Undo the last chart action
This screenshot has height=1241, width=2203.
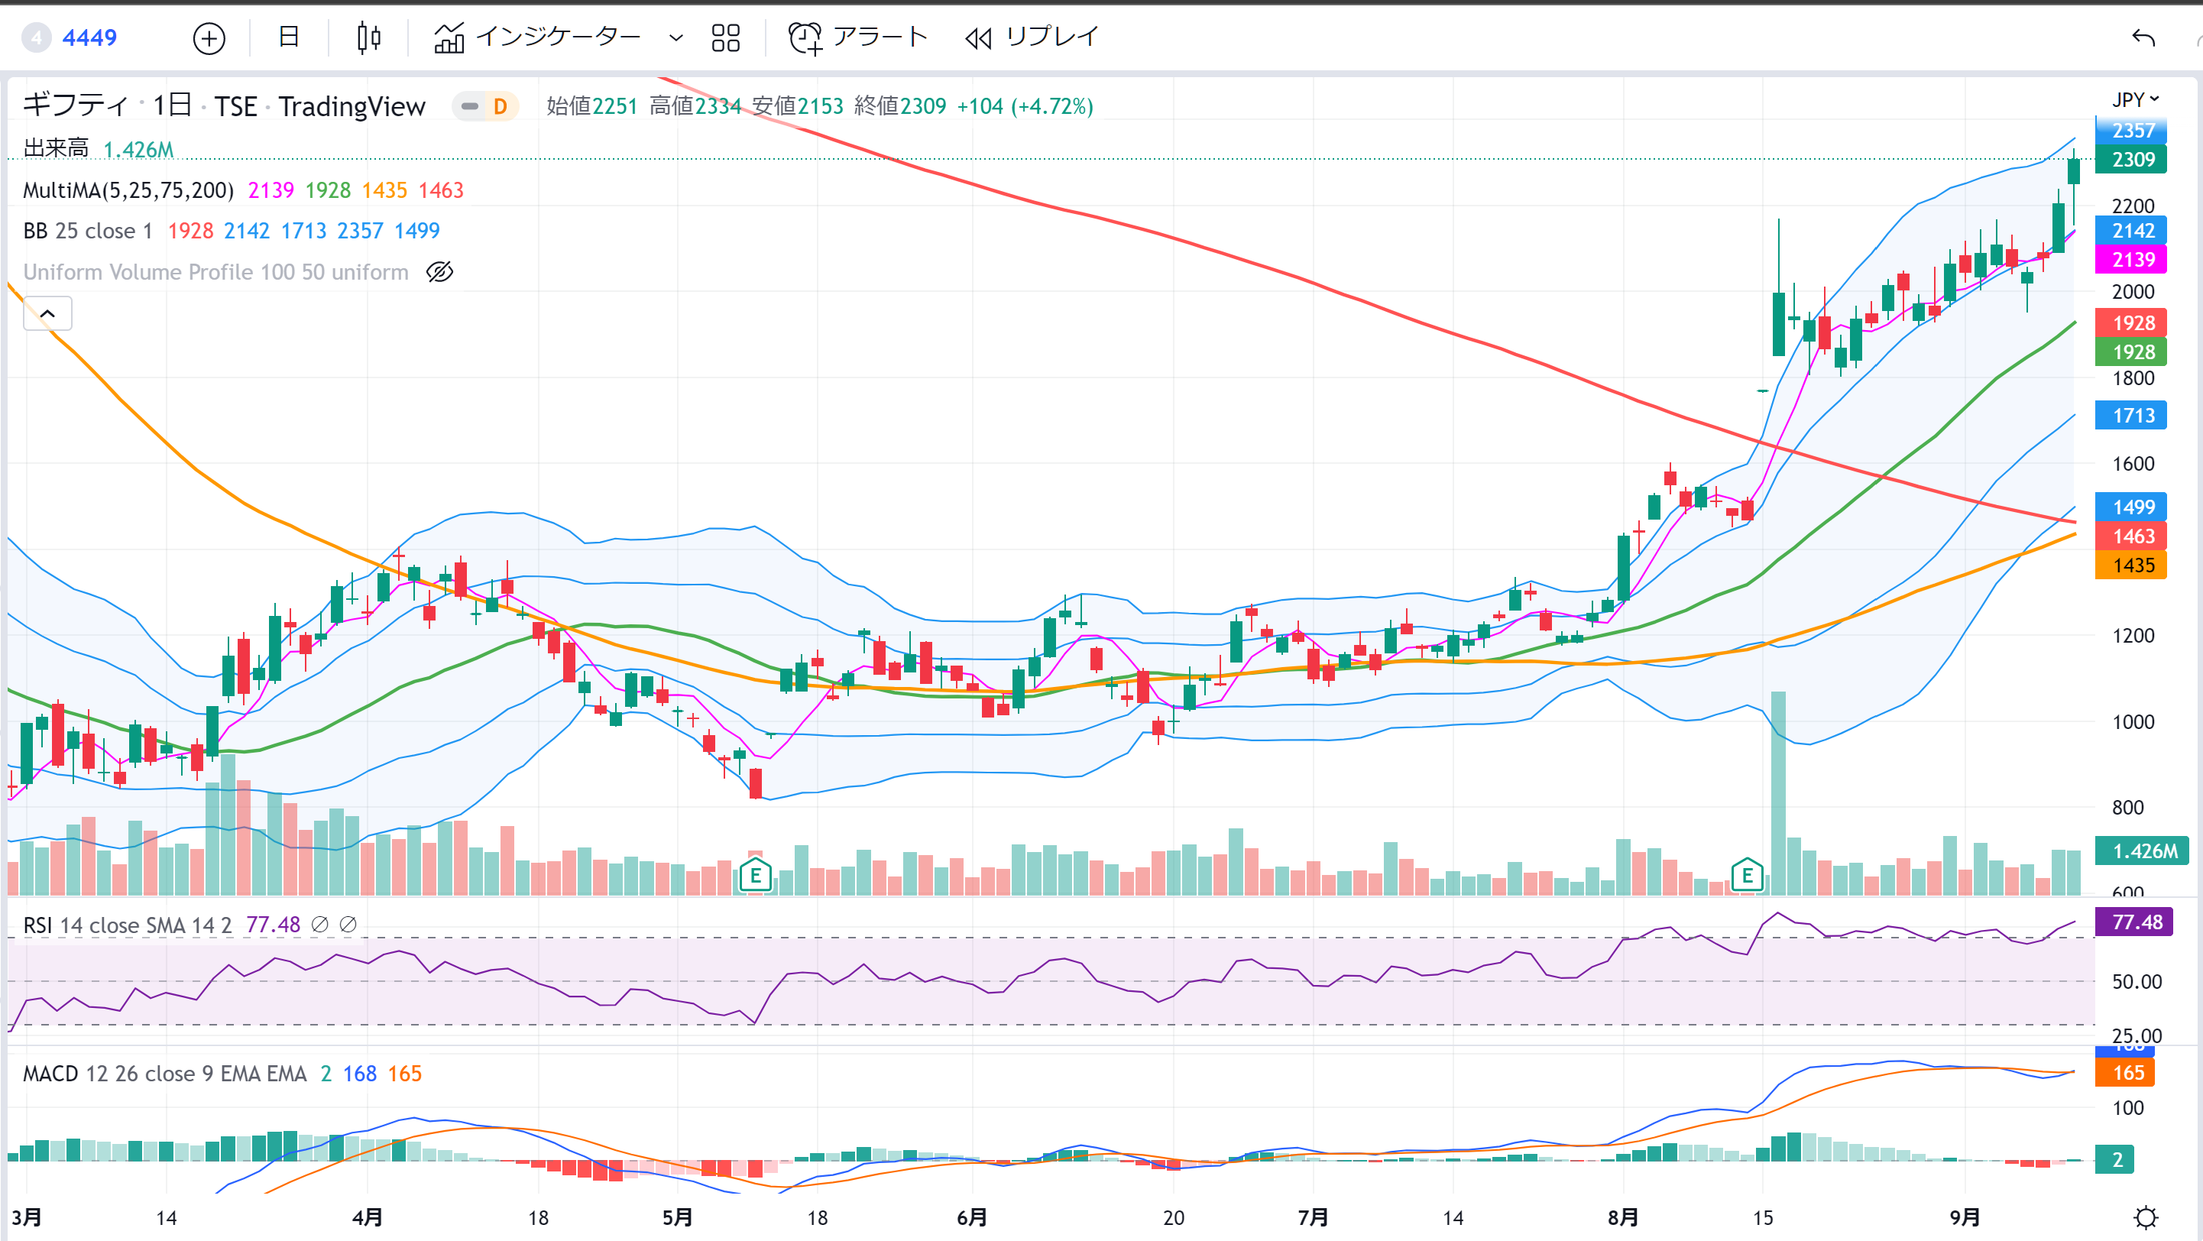click(x=2143, y=37)
